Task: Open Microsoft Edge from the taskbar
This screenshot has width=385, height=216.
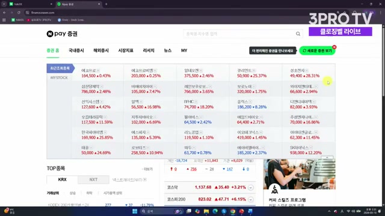Action: [x=215, y=211]
